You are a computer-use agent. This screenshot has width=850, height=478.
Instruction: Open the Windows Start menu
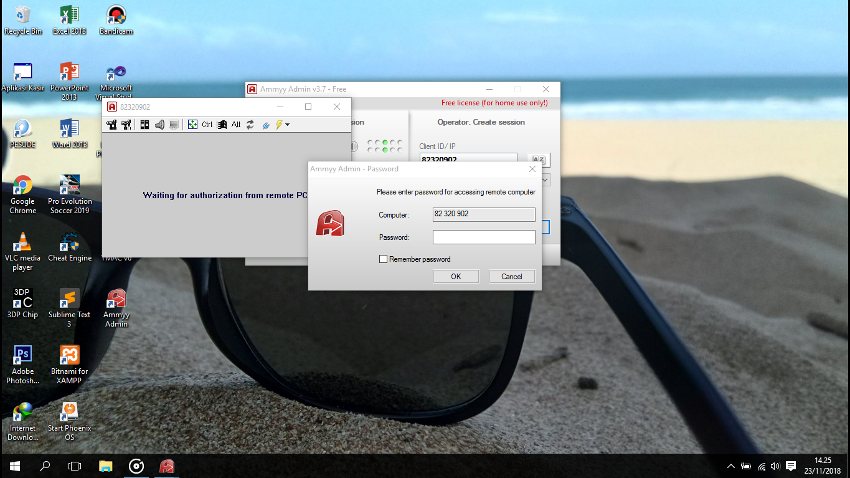click(x=14, y=466)
